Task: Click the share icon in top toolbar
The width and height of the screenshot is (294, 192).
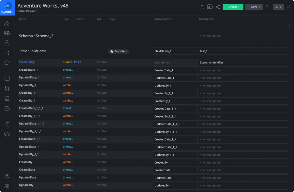Action: (218, 7)
